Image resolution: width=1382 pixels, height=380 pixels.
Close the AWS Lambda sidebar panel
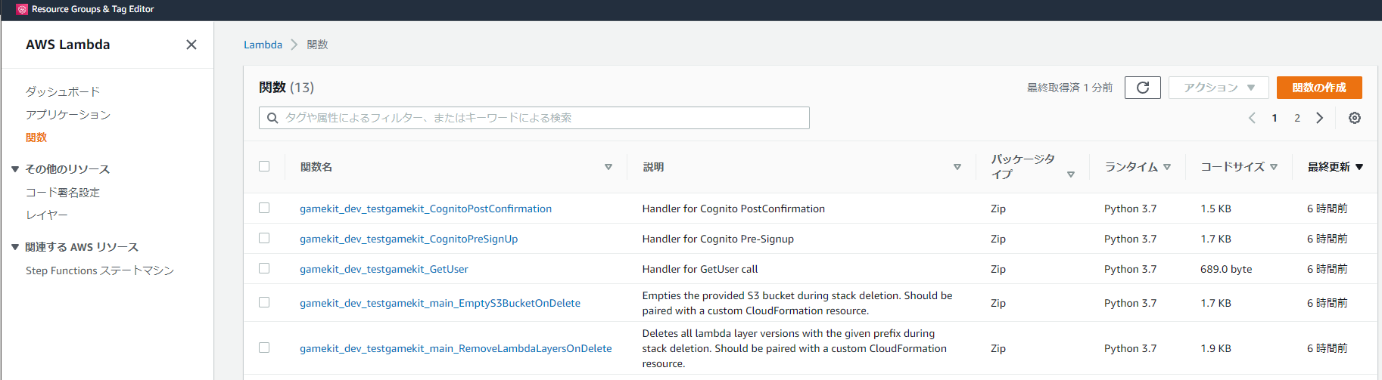pyautogui.click(x=191, y=45)
